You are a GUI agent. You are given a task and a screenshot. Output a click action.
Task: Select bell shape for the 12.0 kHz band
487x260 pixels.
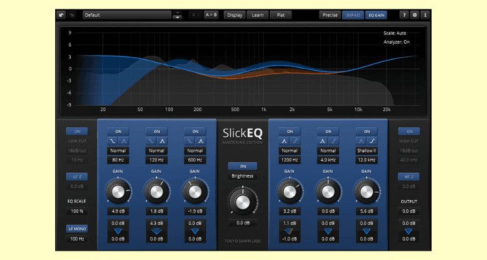pyautogui.click(x=361, y=141)
